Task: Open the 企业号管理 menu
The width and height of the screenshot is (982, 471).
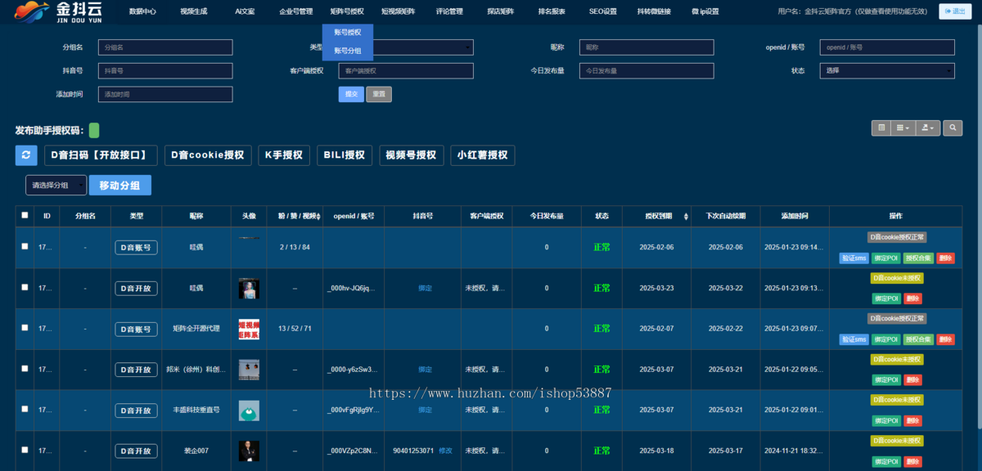Action: (x=296, y=11)
